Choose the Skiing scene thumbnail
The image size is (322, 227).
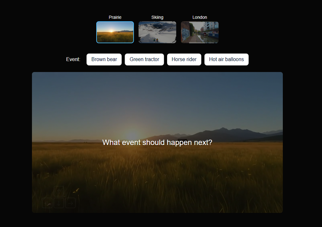click(157, 32)
